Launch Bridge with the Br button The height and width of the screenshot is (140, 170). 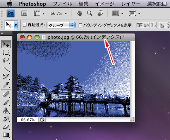click(x=24, y=13)
